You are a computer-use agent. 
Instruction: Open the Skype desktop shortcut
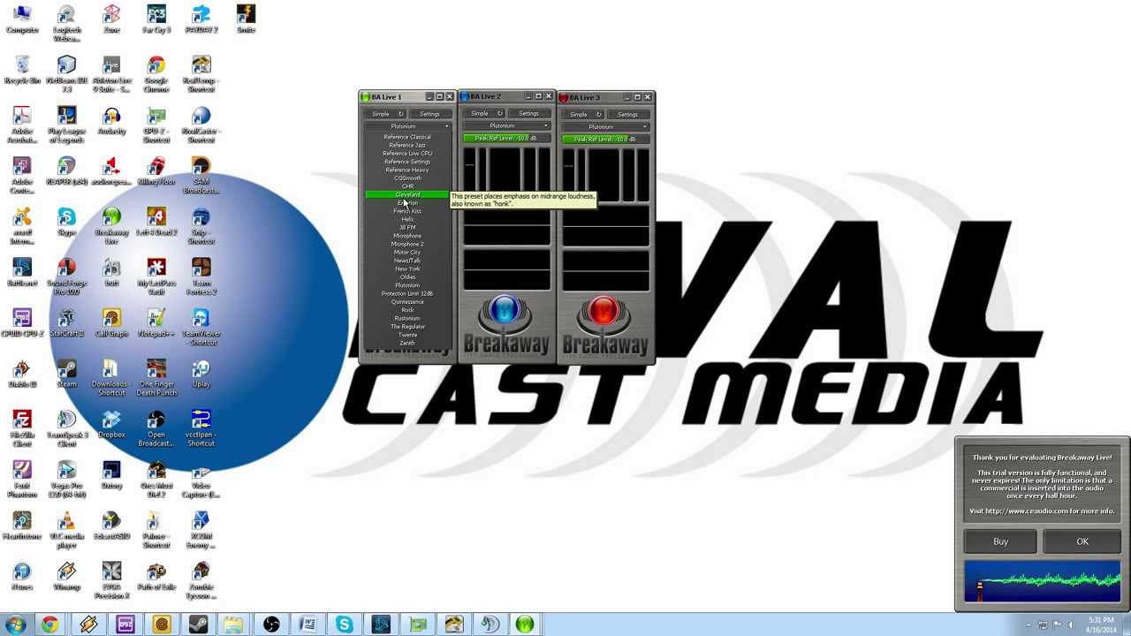coord(66,222)
